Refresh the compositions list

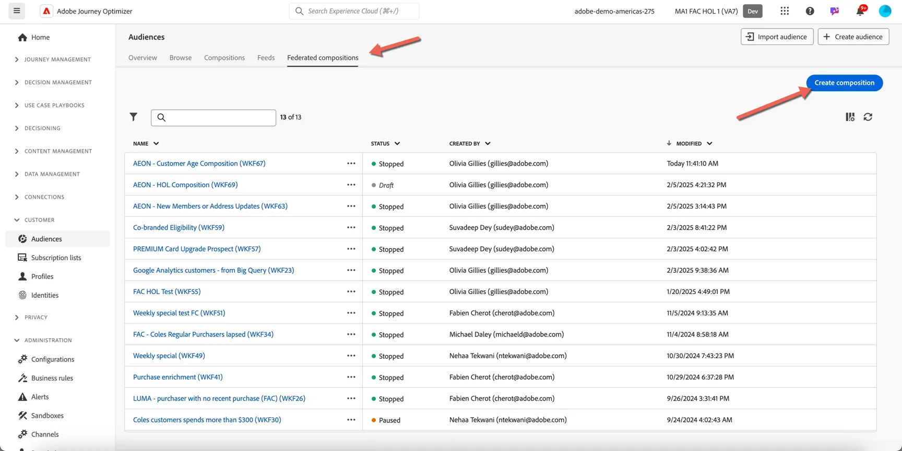[868, 117]
